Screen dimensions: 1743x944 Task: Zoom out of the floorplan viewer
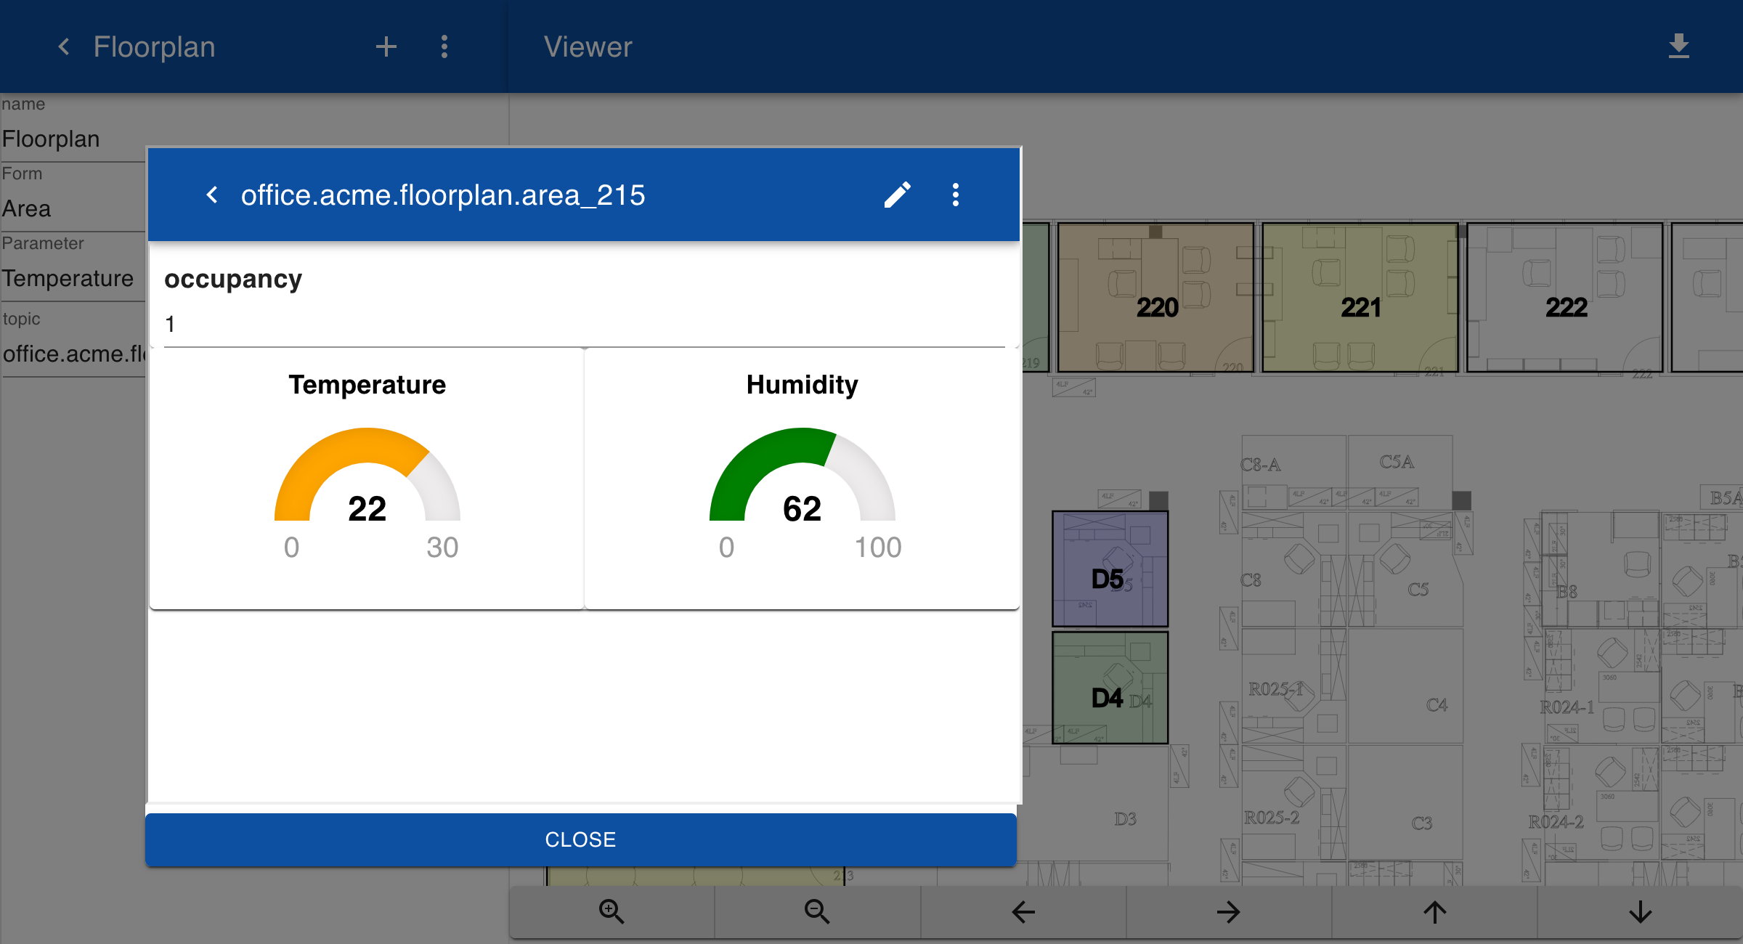817,911
